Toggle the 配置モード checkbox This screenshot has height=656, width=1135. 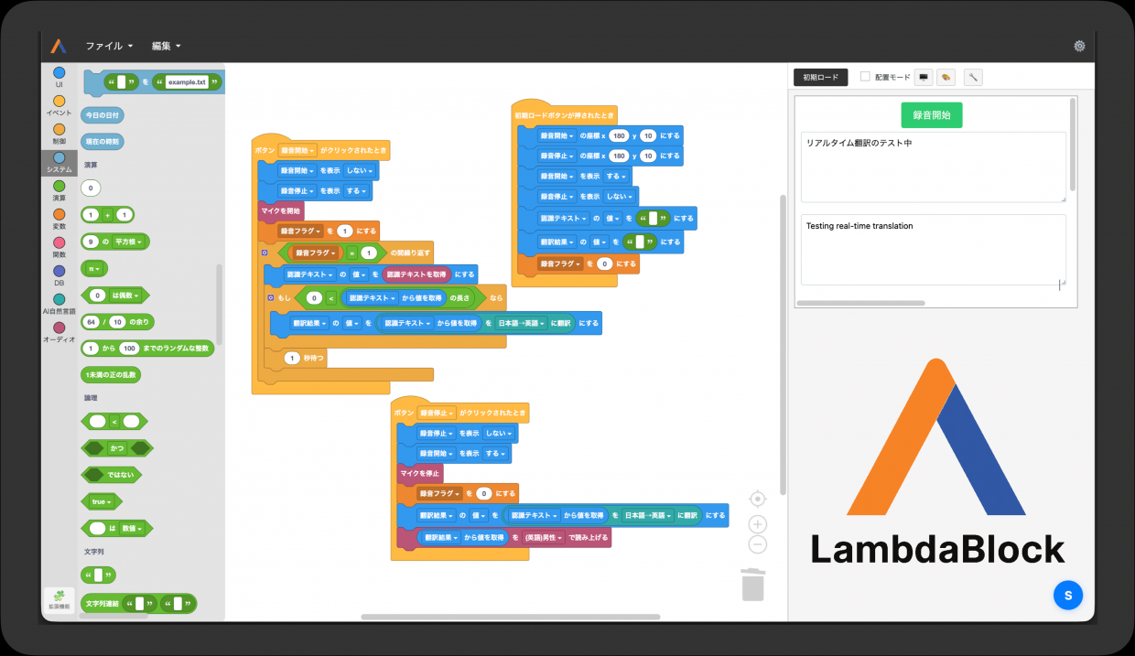(x=865, y=78)
